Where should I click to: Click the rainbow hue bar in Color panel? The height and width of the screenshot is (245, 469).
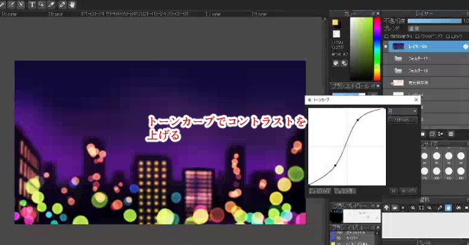[x=377, y=49]
